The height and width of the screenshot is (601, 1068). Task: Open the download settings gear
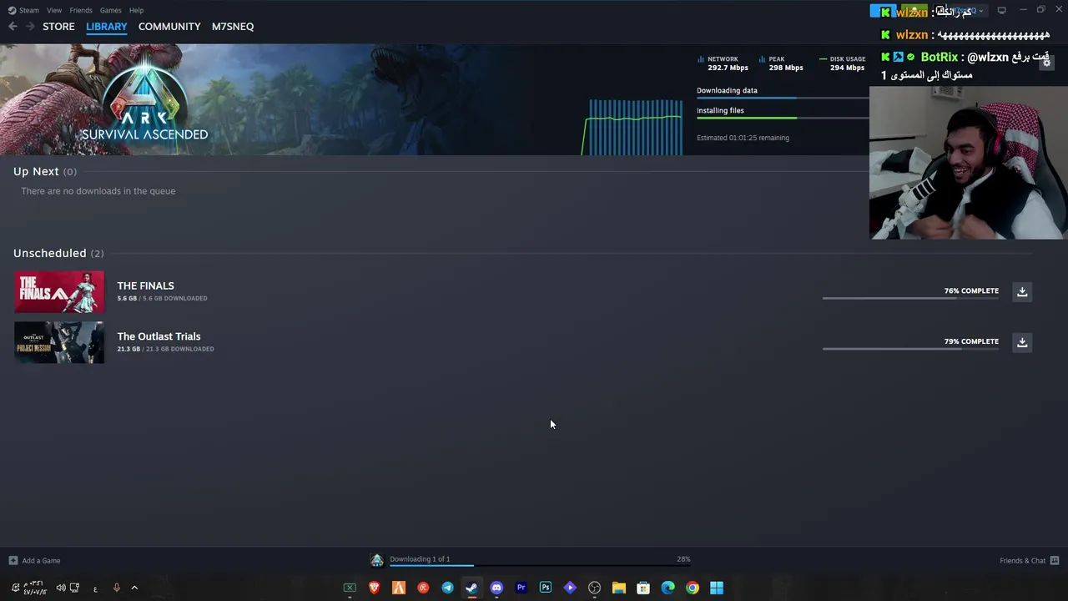tap(1046, 62)
